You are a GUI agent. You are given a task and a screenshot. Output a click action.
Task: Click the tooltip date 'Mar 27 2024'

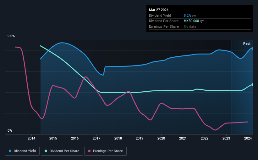click(159, 10)
